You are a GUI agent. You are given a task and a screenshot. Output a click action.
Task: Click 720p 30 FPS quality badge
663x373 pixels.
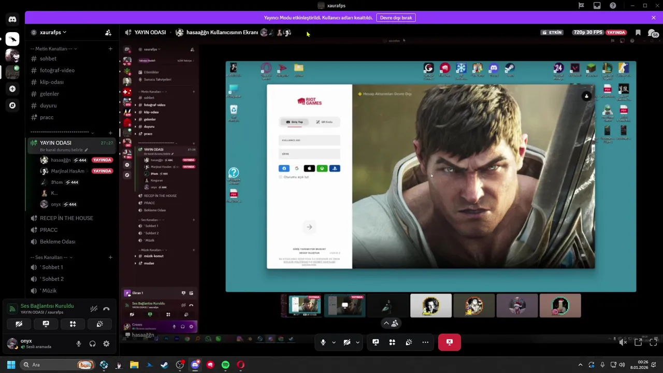click(588, 32)
